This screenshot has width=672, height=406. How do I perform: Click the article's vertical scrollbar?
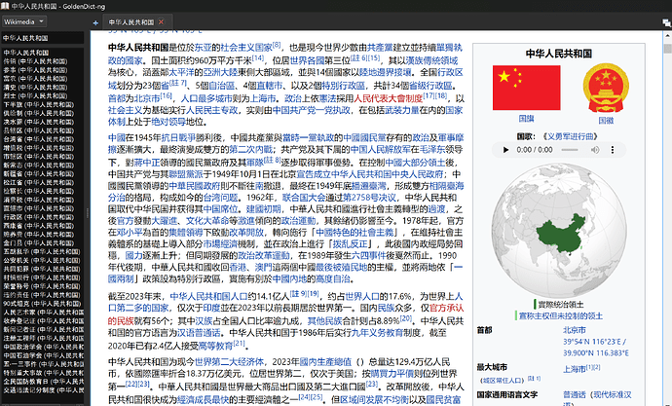pos(666,195)
